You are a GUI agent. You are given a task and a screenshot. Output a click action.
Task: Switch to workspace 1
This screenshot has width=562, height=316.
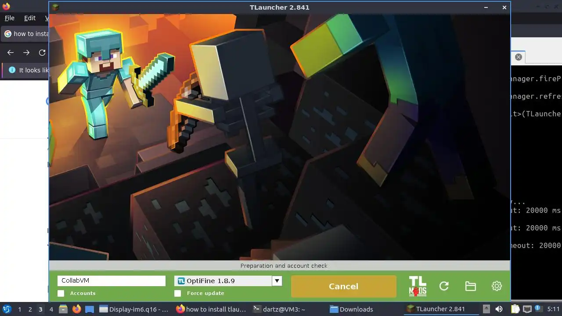[x=19, y=309]
